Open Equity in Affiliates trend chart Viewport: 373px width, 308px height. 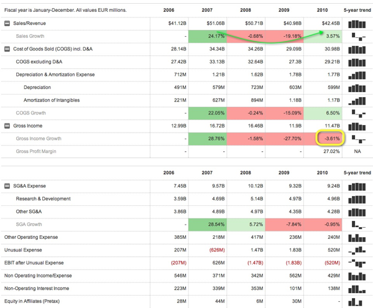[355, 302]
